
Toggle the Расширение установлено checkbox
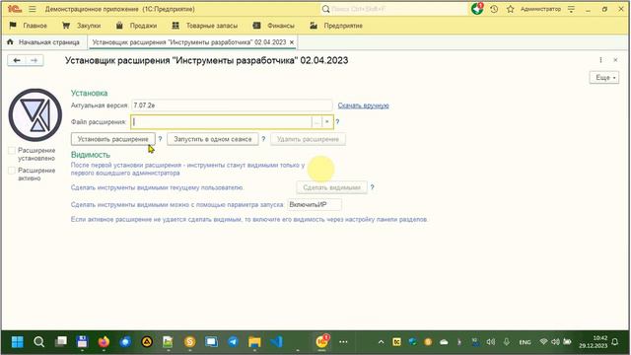[12, 151]
